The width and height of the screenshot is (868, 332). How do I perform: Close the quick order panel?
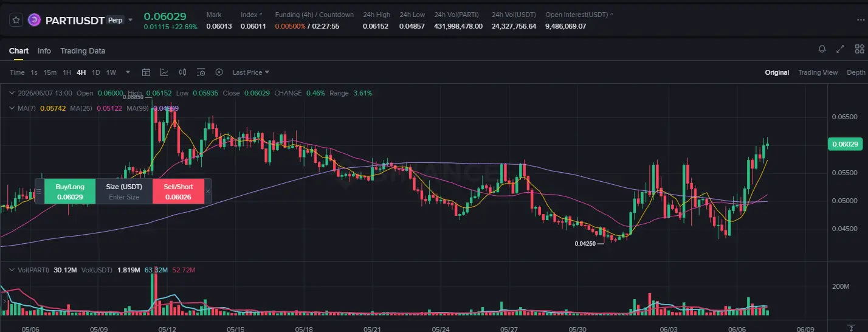click(x=208, y=192)
